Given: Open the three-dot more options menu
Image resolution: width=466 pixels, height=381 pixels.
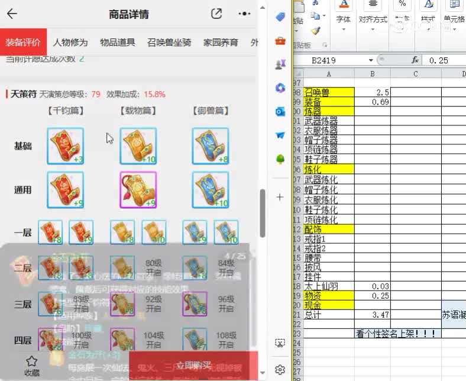Looking at the screenshot, I should 244,14.
